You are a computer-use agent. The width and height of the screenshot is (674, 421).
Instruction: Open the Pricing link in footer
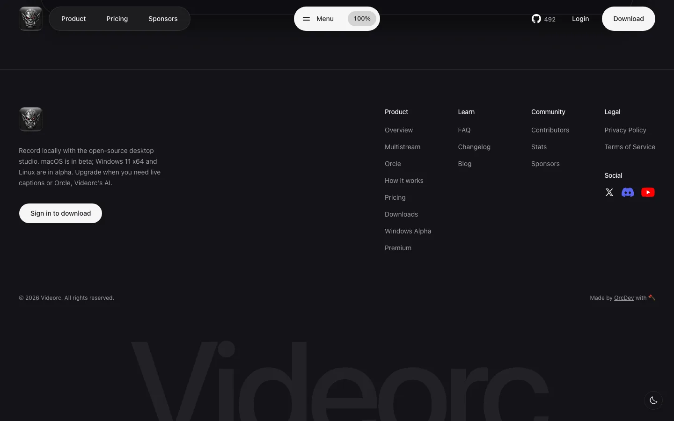(x=395, y=197)
